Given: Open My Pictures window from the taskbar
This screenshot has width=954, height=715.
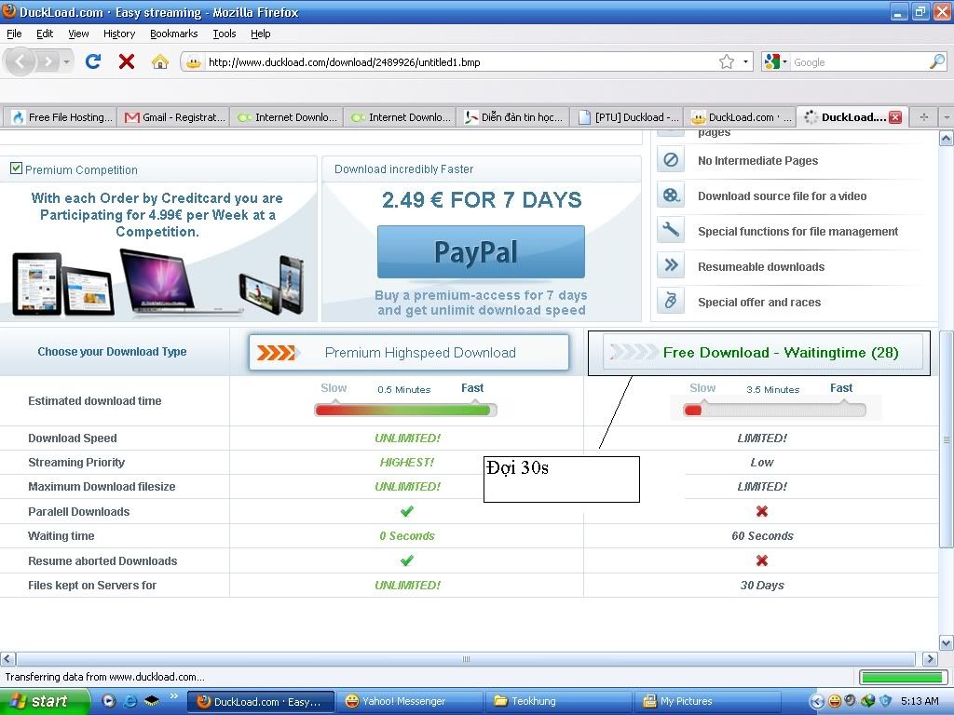Looking at the screenshot, I should pos(709,702).
